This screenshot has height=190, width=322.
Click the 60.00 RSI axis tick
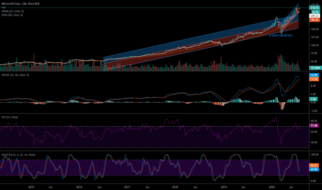pyautogui.click(x=314, y=132)
